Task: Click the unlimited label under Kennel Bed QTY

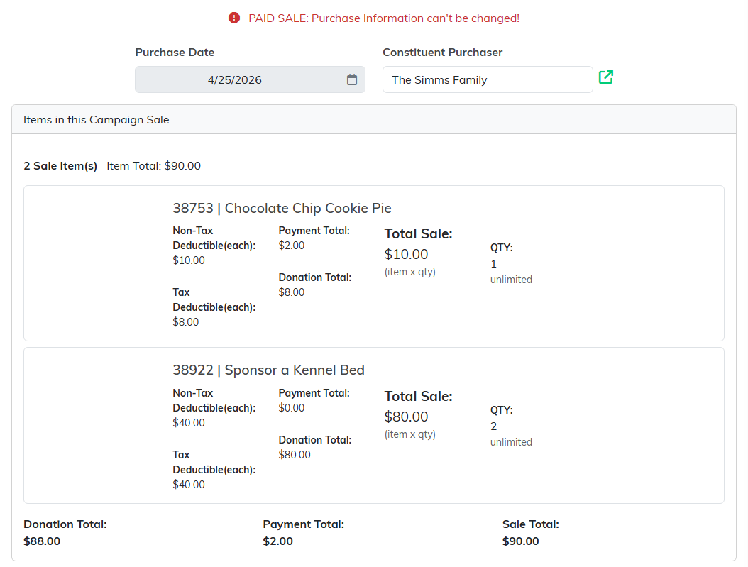Action: [x=511, y=442]
